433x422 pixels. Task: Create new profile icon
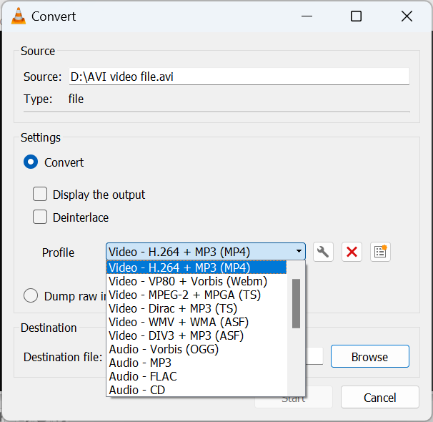click(380, 252)
